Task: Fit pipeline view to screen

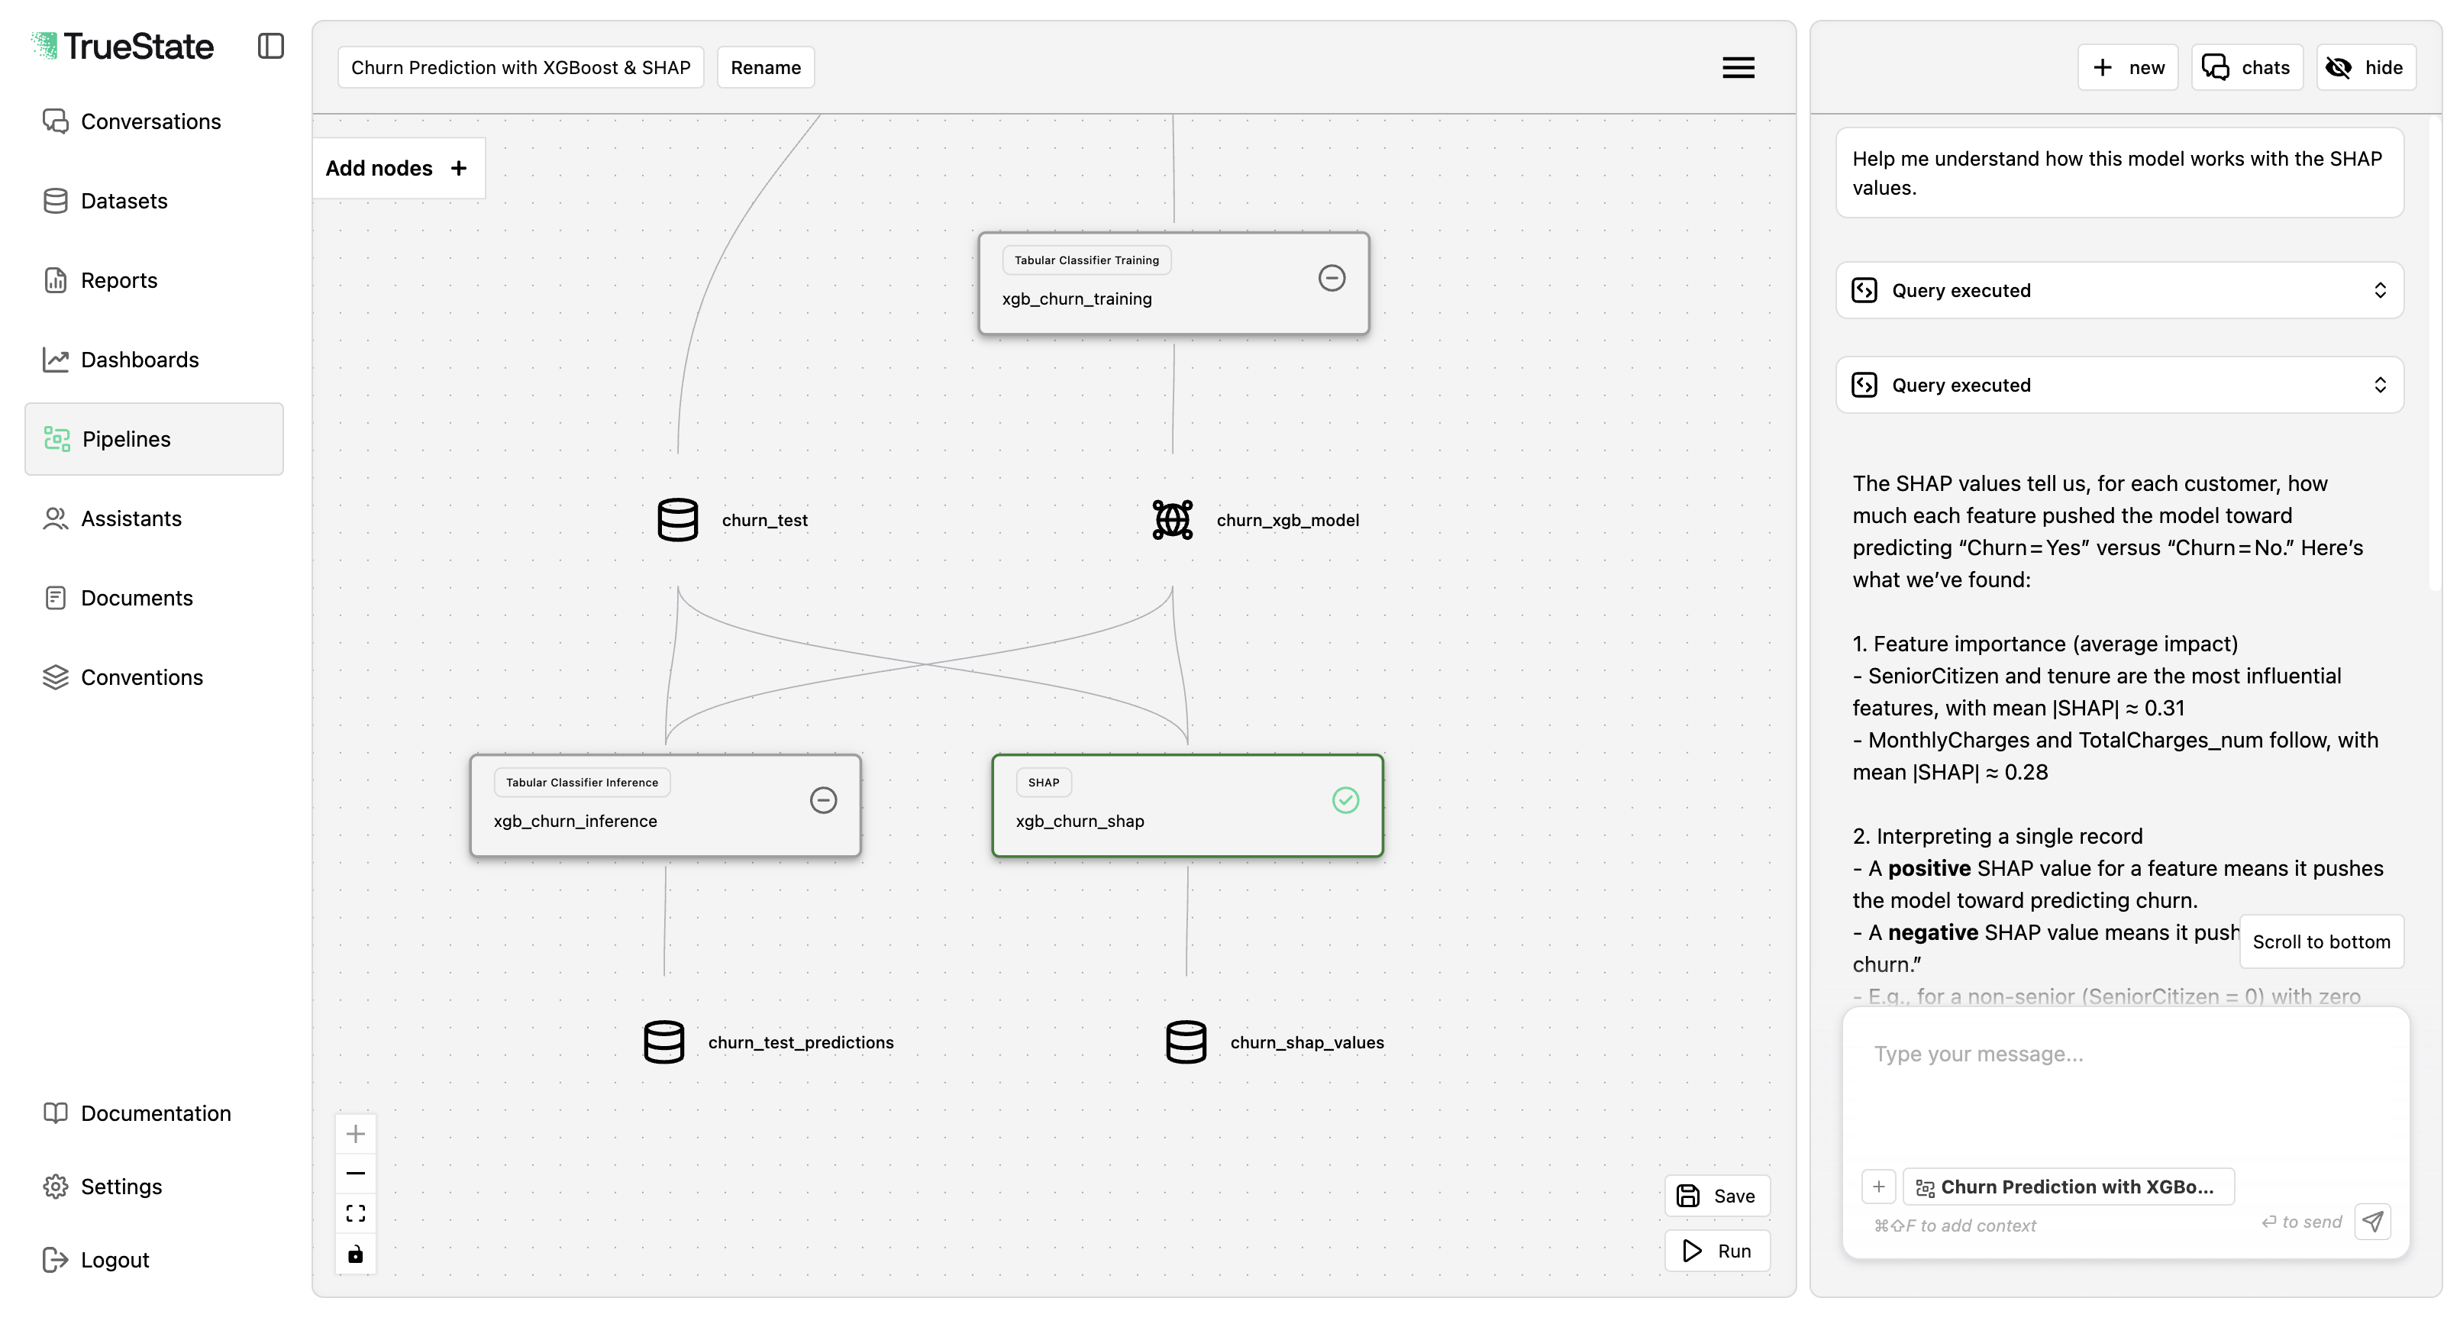Action: [355, 1213]
